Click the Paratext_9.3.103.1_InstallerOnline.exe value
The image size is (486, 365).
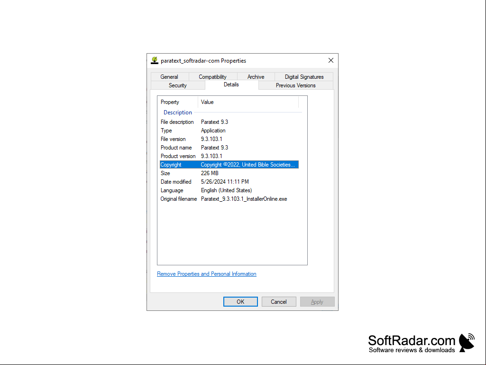244,199
